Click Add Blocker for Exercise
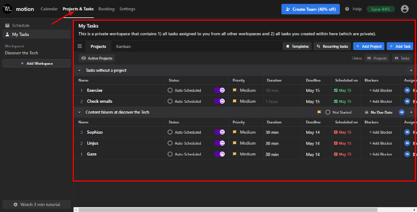This screenshot has width=417, height=212. click(381, 90)
